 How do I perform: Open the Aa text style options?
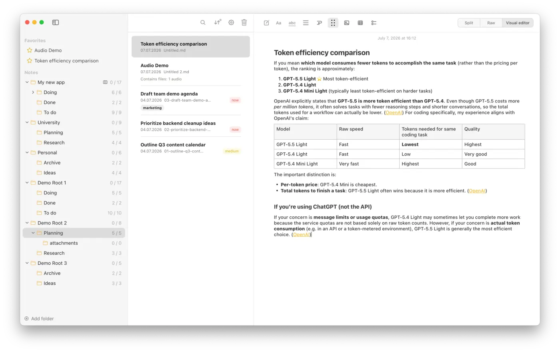click(x=278, y=23)
